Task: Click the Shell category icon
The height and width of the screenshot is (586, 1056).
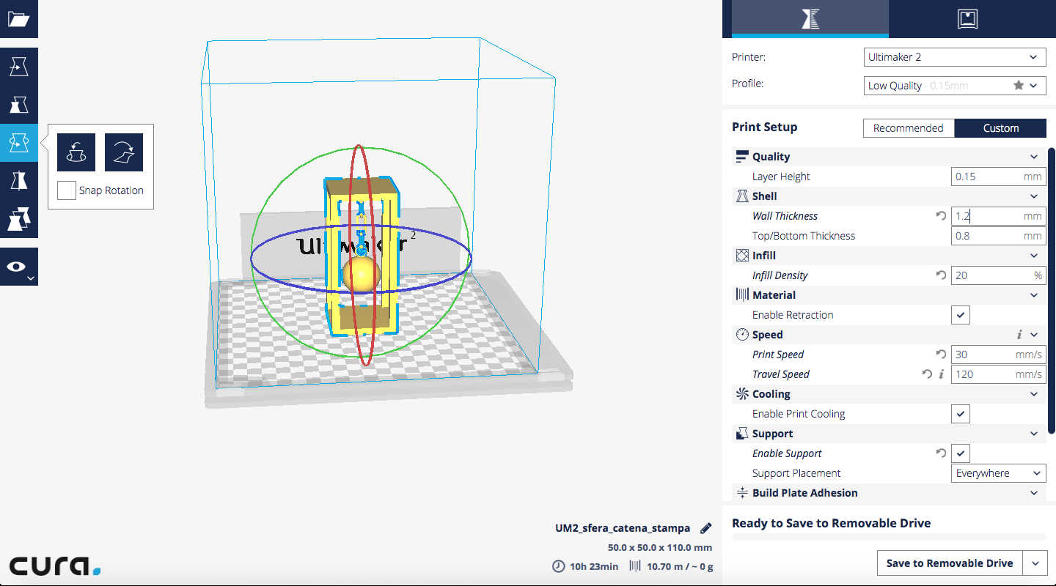Action: pyautogui.click(x=741, y=196)
